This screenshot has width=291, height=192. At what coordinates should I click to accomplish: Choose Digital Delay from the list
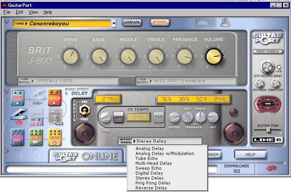click(167, 173)
